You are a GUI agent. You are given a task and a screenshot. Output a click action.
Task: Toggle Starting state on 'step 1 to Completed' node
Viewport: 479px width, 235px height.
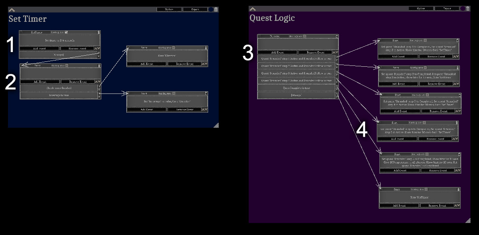click(x=425, y=41)
